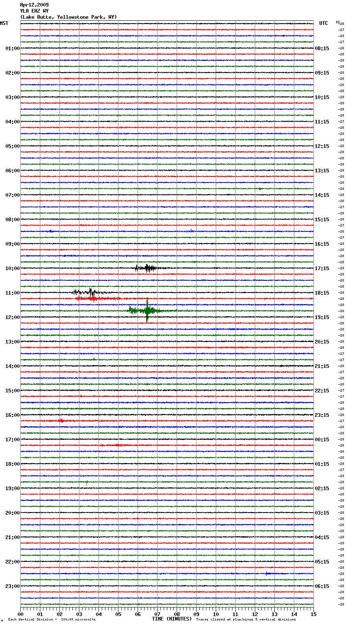Image resolution: width=346 pixels, height=625 pixels.
Task: Select the 19:15 UTC time label
Action: click(322, 317)
